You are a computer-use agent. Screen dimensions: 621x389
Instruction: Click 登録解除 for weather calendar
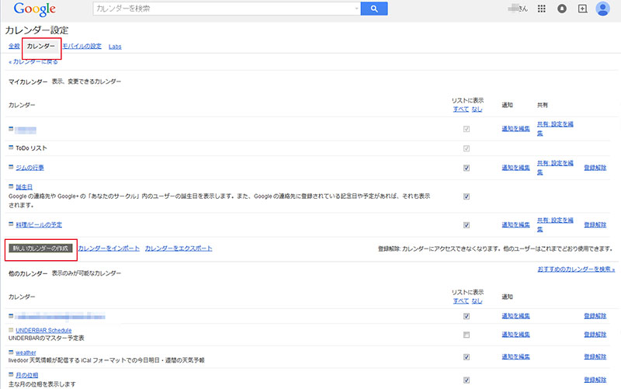[595, 356]
